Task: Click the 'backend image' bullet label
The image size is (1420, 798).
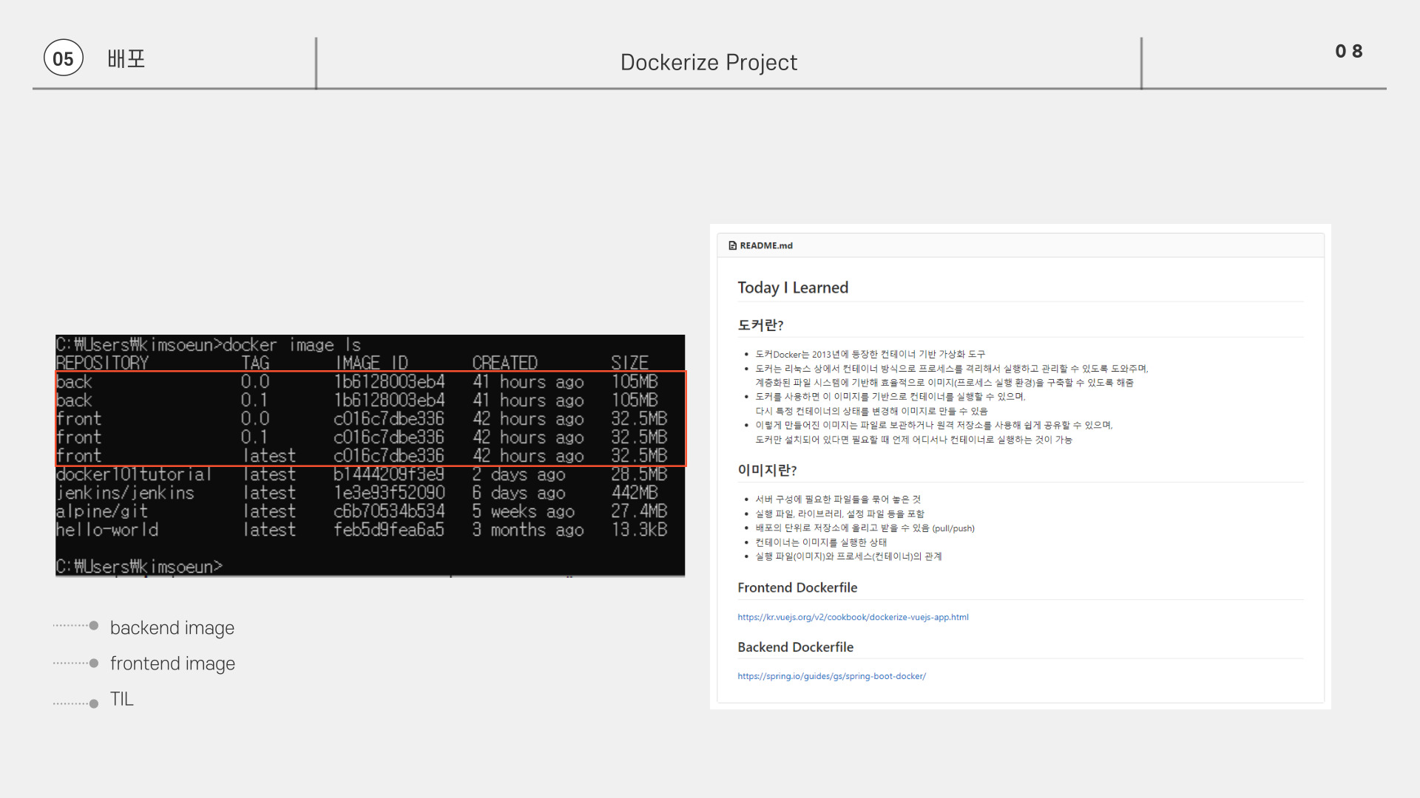Action: [172, 627]
